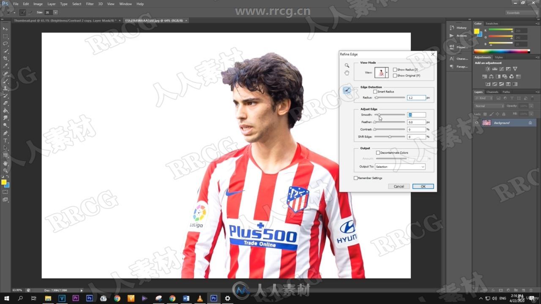Click the Hand tool in Refine Edge dialog
The width and height of the screenshot is (541, 304).
(x=347, y=73)
